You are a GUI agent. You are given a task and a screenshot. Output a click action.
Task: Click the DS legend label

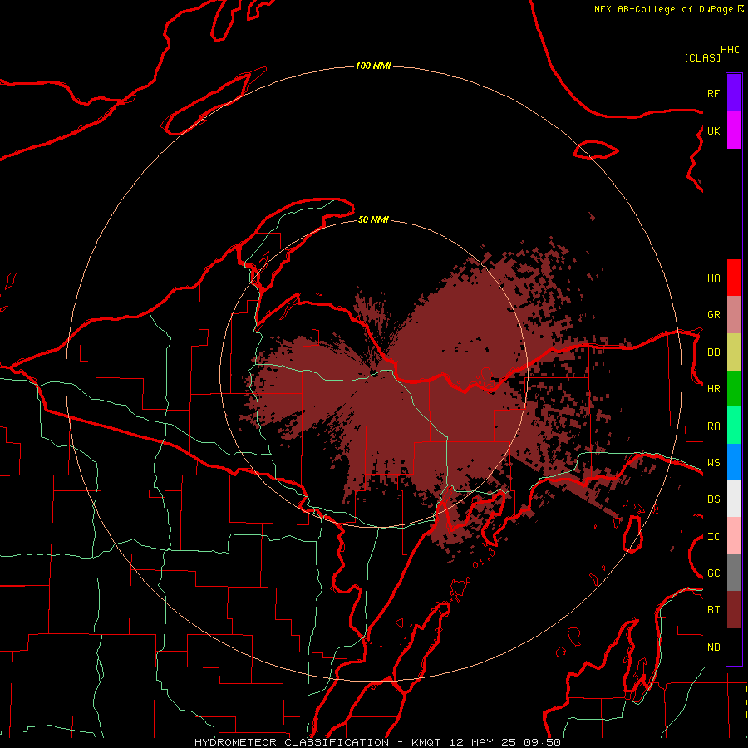(713, 499)
